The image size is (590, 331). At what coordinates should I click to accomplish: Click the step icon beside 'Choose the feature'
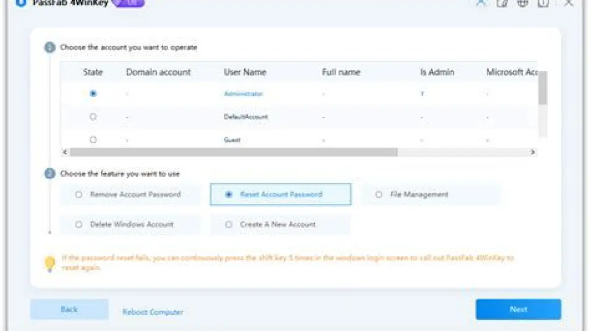50,174
